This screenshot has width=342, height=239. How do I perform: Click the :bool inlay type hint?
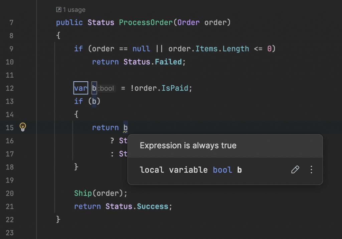tap(106, 88)
